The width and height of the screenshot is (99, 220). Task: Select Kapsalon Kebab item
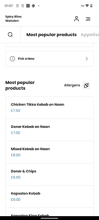(50, 197)
